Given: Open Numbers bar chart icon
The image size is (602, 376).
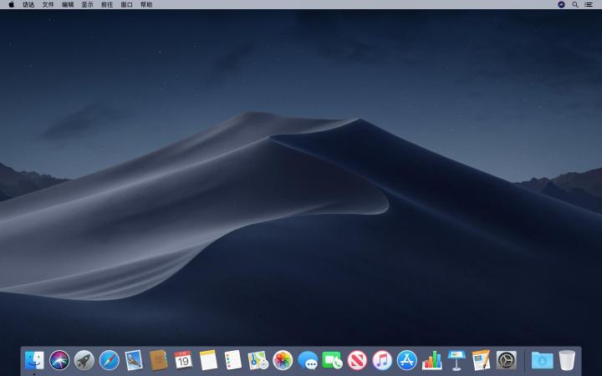Looking at the screenshot, I should (x=432, y=360).
